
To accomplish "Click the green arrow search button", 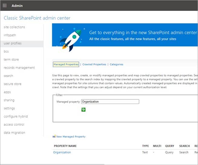I will click(x=83, y=109).
